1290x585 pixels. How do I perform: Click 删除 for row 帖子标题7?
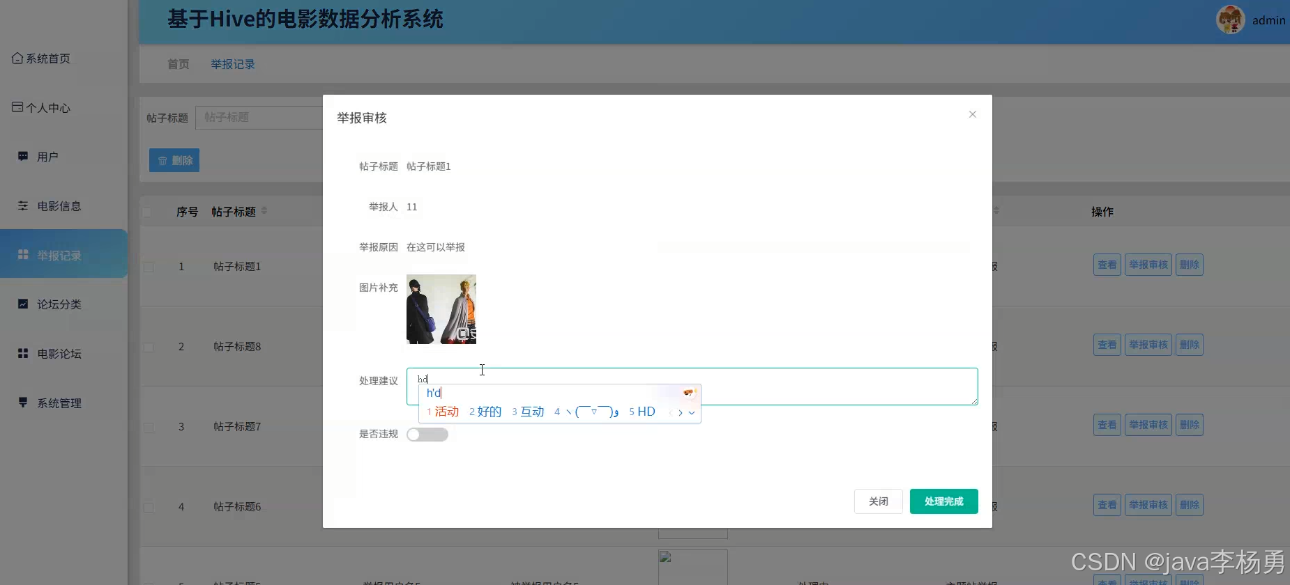pyautogui.click(x=1190, y=425)
